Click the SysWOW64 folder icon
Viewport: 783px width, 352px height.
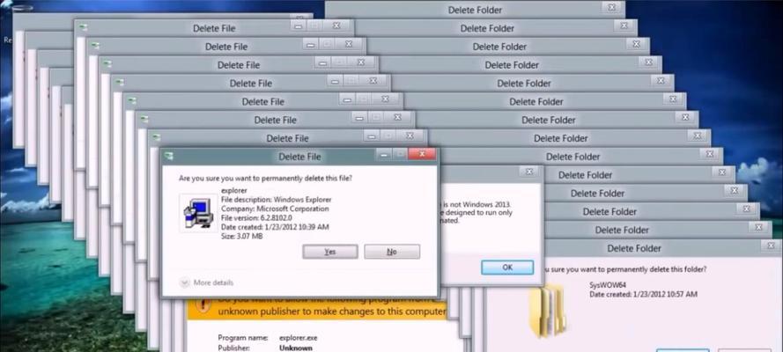pos(549,310)
